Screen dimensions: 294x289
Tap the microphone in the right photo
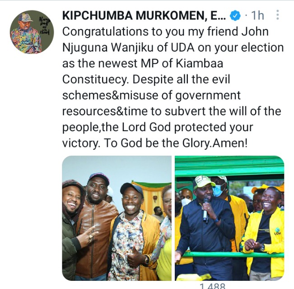coord(206,210)
